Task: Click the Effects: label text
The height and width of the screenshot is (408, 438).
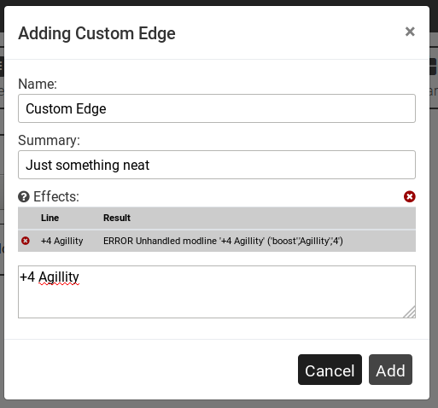Action: click(56, 196)
